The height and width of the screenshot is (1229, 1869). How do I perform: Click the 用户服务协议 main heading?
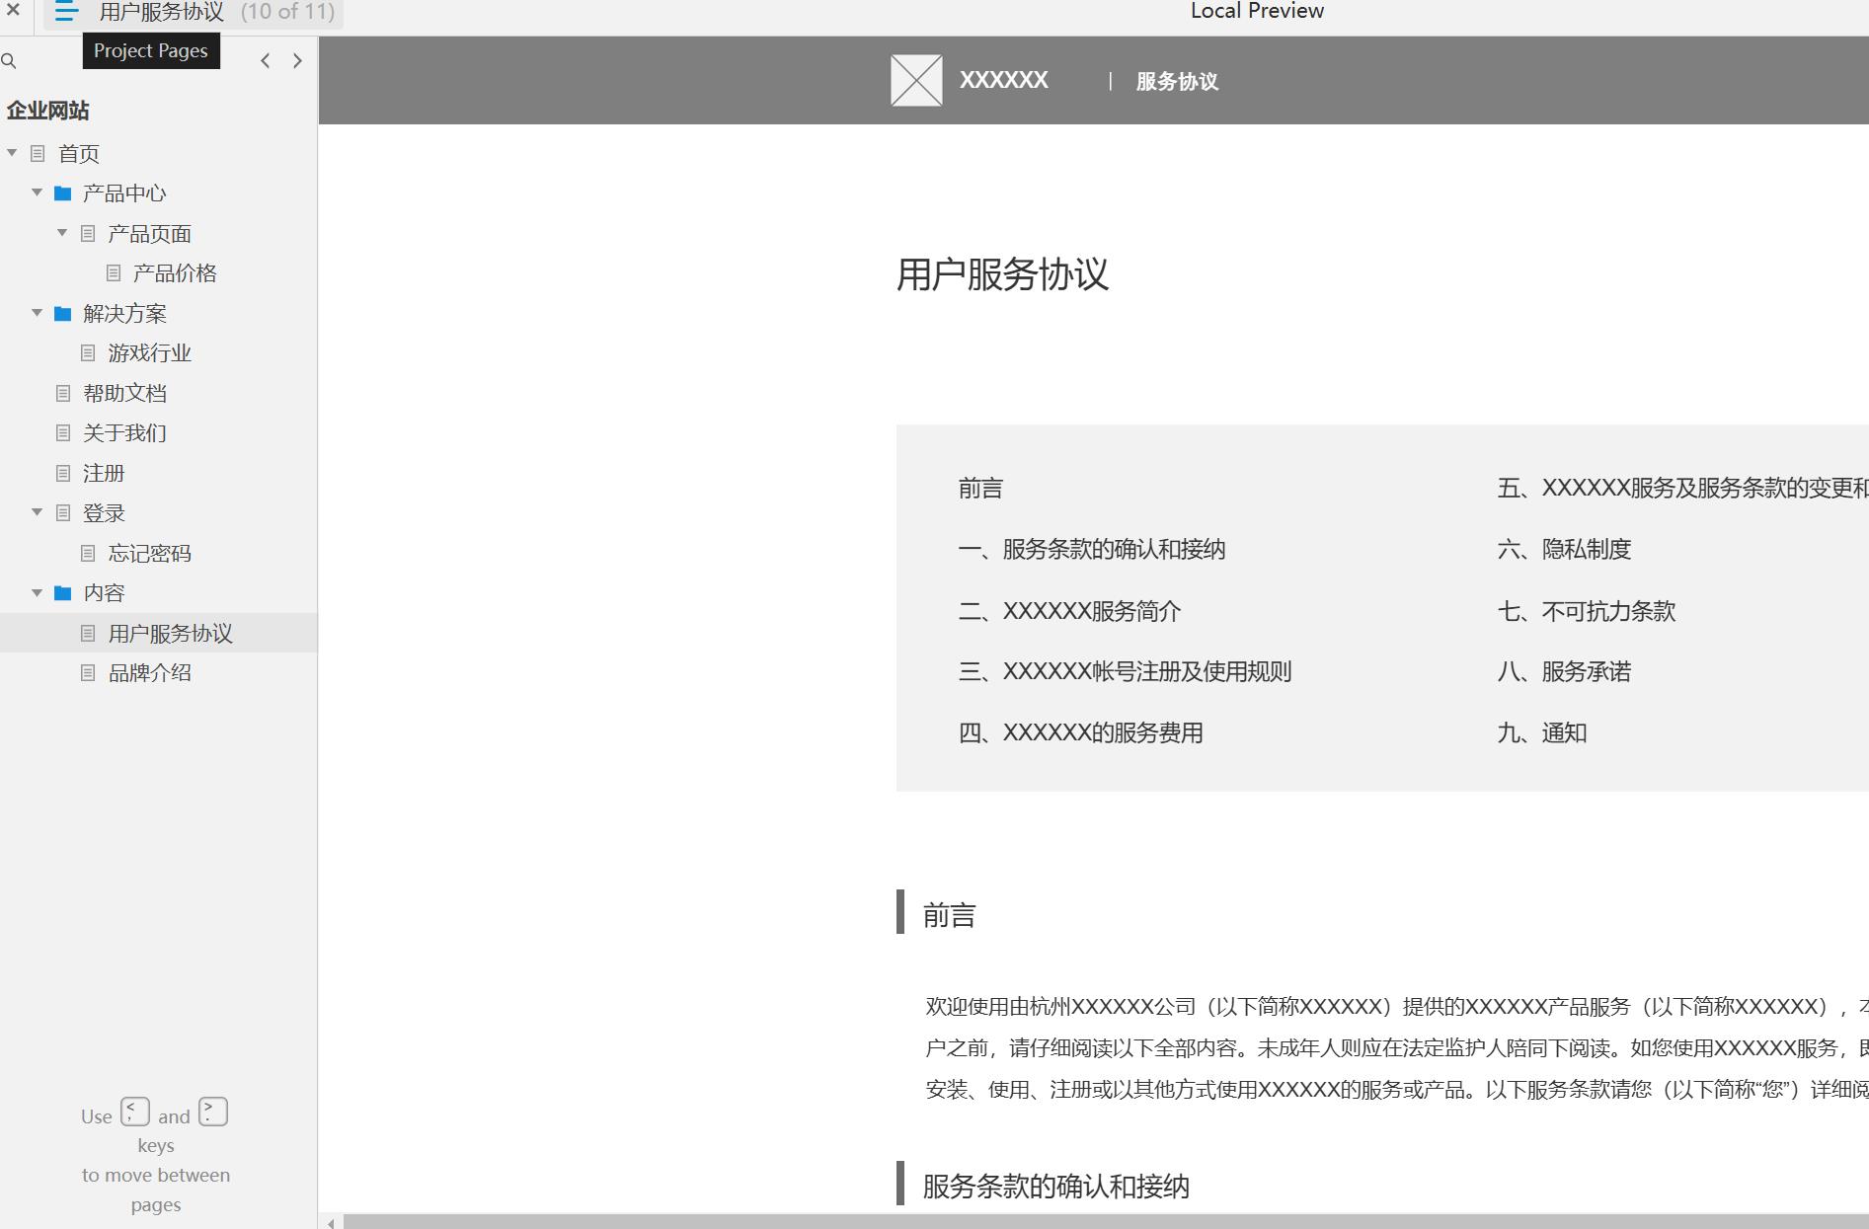point(1002,274)
